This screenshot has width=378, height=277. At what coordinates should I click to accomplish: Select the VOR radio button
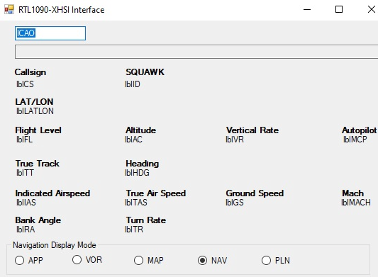87,260
